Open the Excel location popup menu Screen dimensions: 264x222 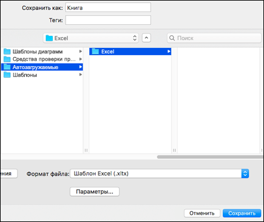point(91,38)
